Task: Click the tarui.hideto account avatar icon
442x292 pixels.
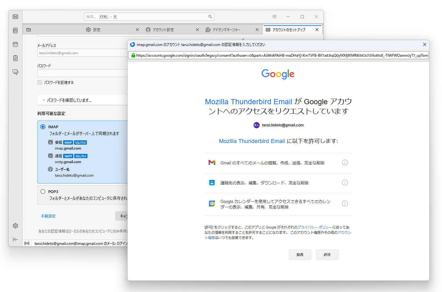Action: (256, 125)
